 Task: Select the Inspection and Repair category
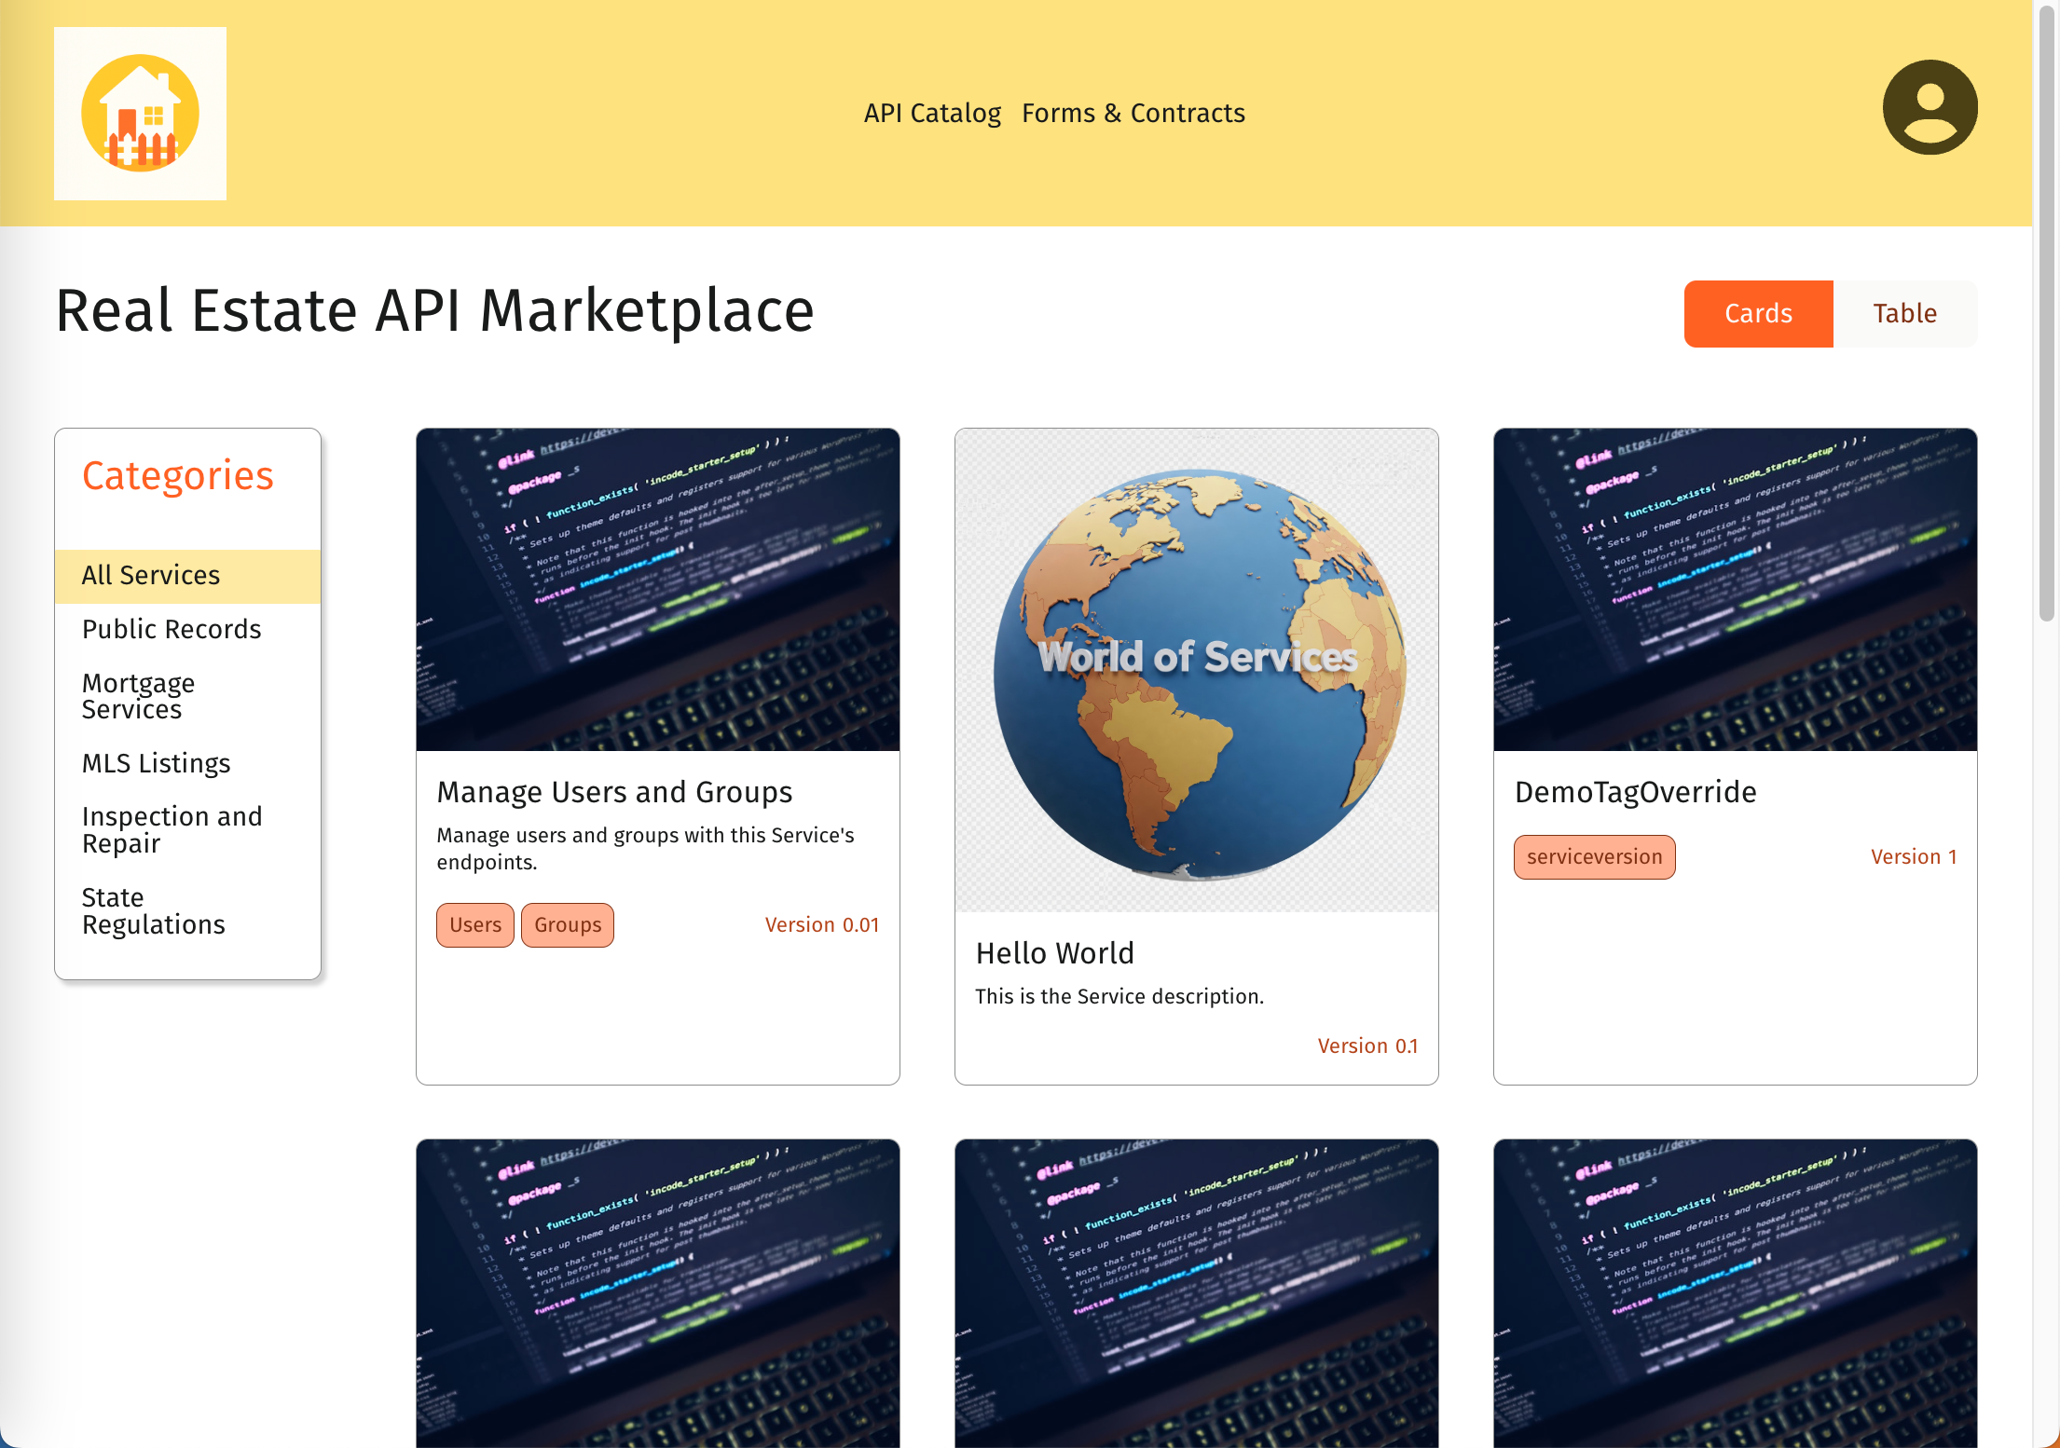[172, 829]
